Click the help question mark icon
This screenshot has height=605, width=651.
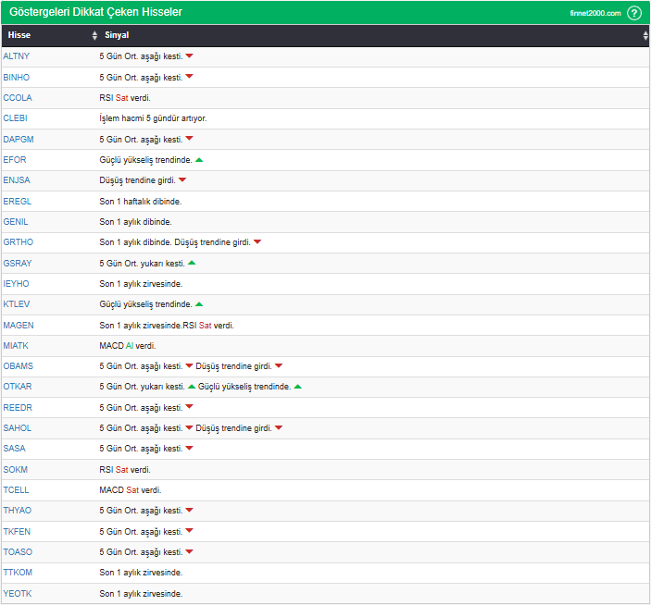coord(634,13)
